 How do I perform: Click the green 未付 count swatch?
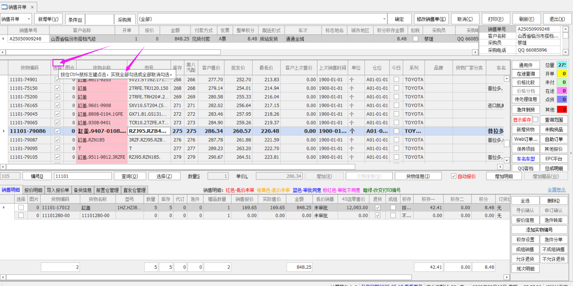pos(562,82)
